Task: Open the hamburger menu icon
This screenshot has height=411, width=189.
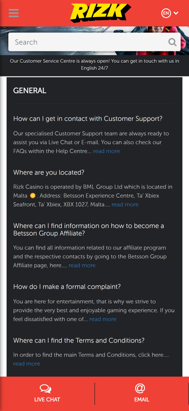Action: click(14, 13)
